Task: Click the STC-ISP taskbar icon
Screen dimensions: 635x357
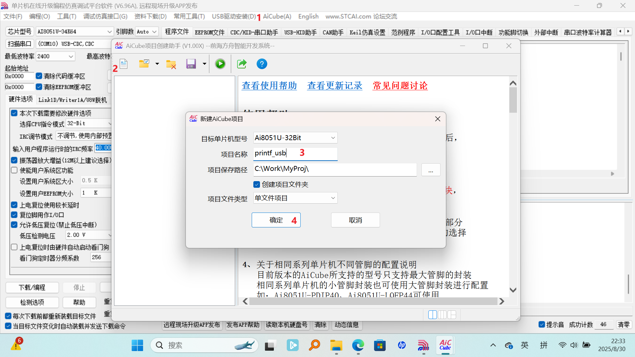Action: [x=423, y=345]
